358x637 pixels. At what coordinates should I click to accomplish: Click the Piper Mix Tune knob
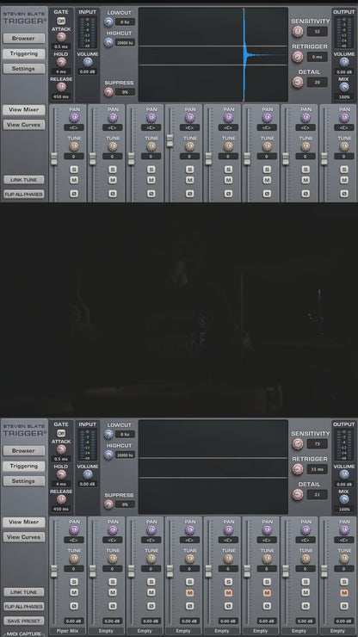(x=74, y=559)
